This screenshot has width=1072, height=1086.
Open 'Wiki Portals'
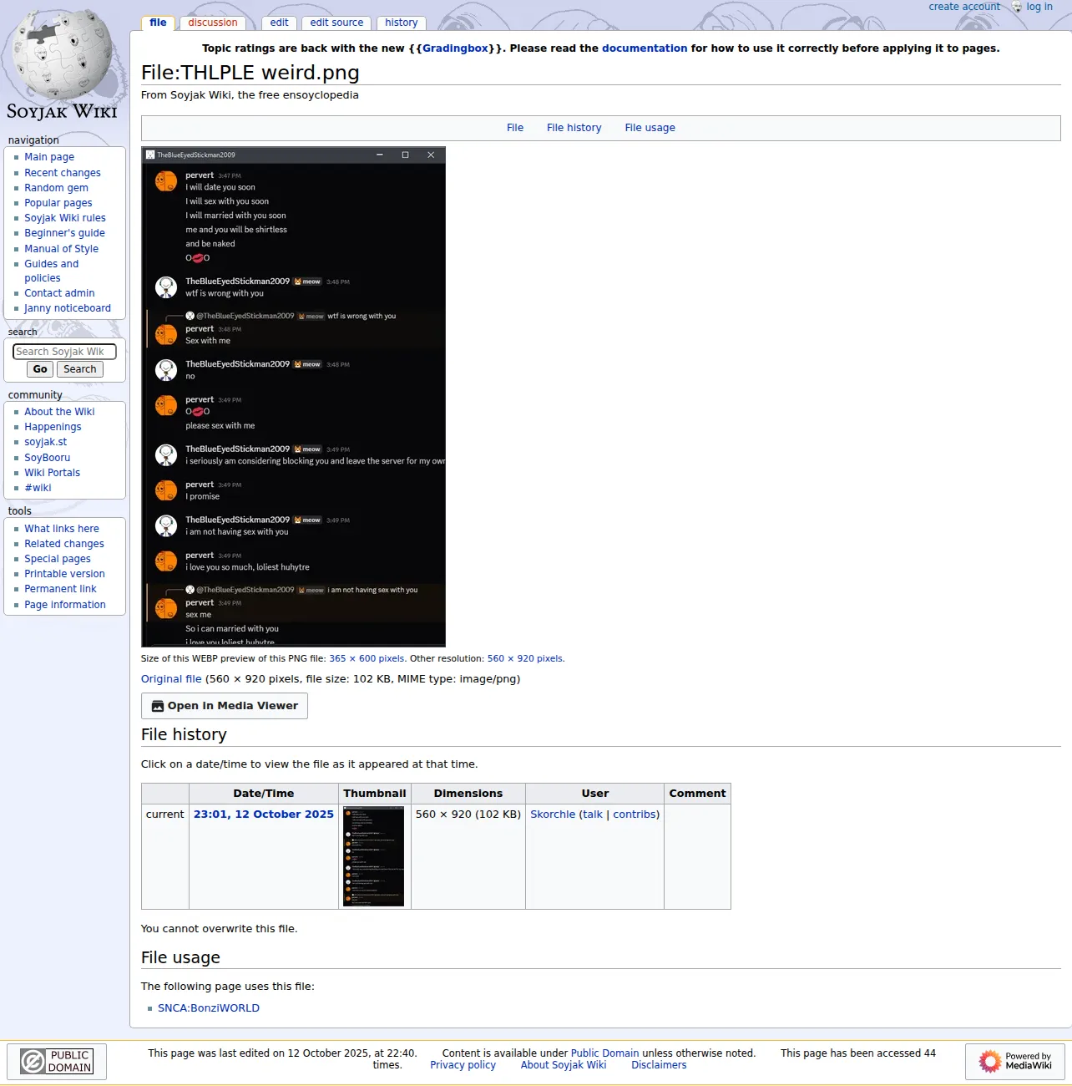click(52, 473)
